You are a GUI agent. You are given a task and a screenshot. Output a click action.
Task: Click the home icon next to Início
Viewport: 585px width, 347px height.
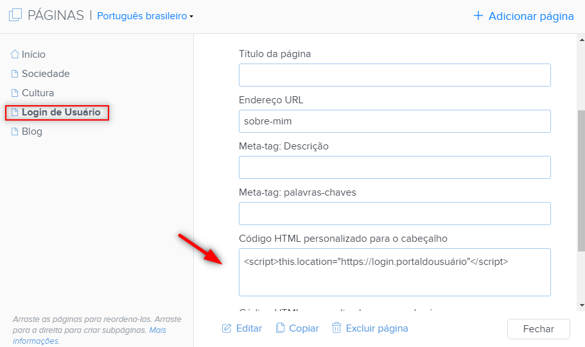click(15, 54)
